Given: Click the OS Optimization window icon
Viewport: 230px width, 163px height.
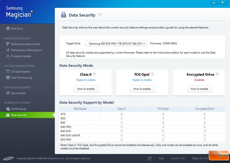Looking at the screenshot, I should tap(8, 72).
